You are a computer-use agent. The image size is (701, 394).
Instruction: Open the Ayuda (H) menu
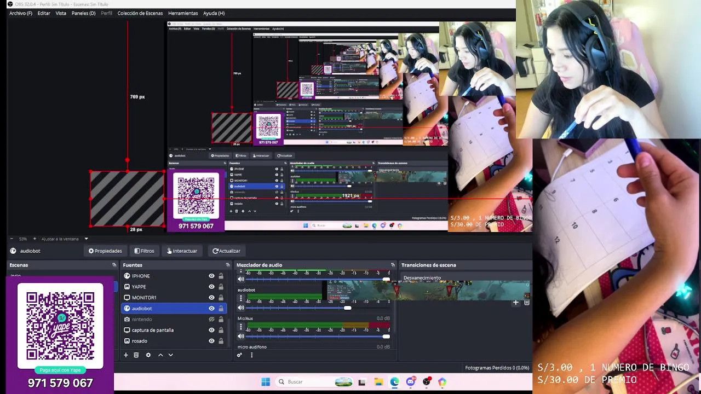tap(214, 13)
